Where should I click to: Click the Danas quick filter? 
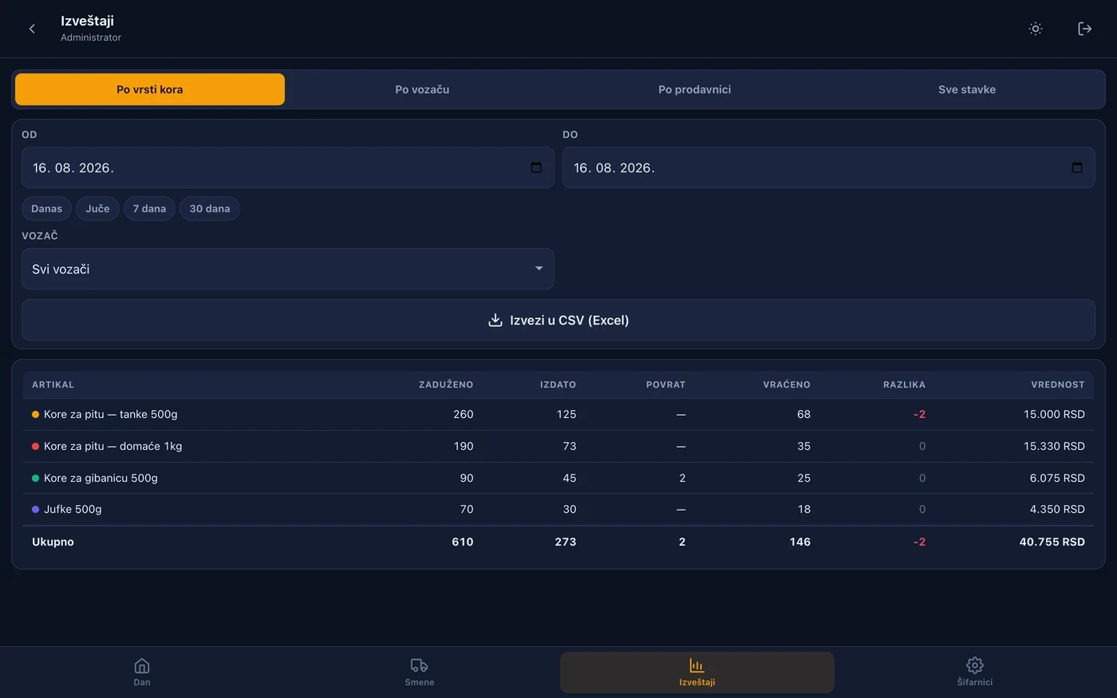(46, 209)
